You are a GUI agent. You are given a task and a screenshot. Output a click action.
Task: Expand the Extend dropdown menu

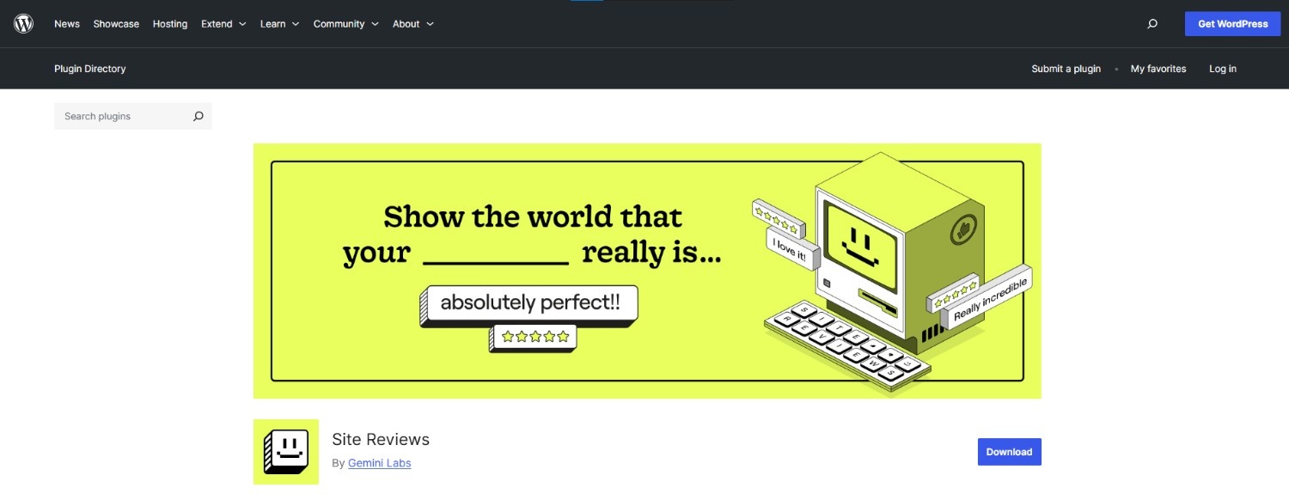point(223,24)
